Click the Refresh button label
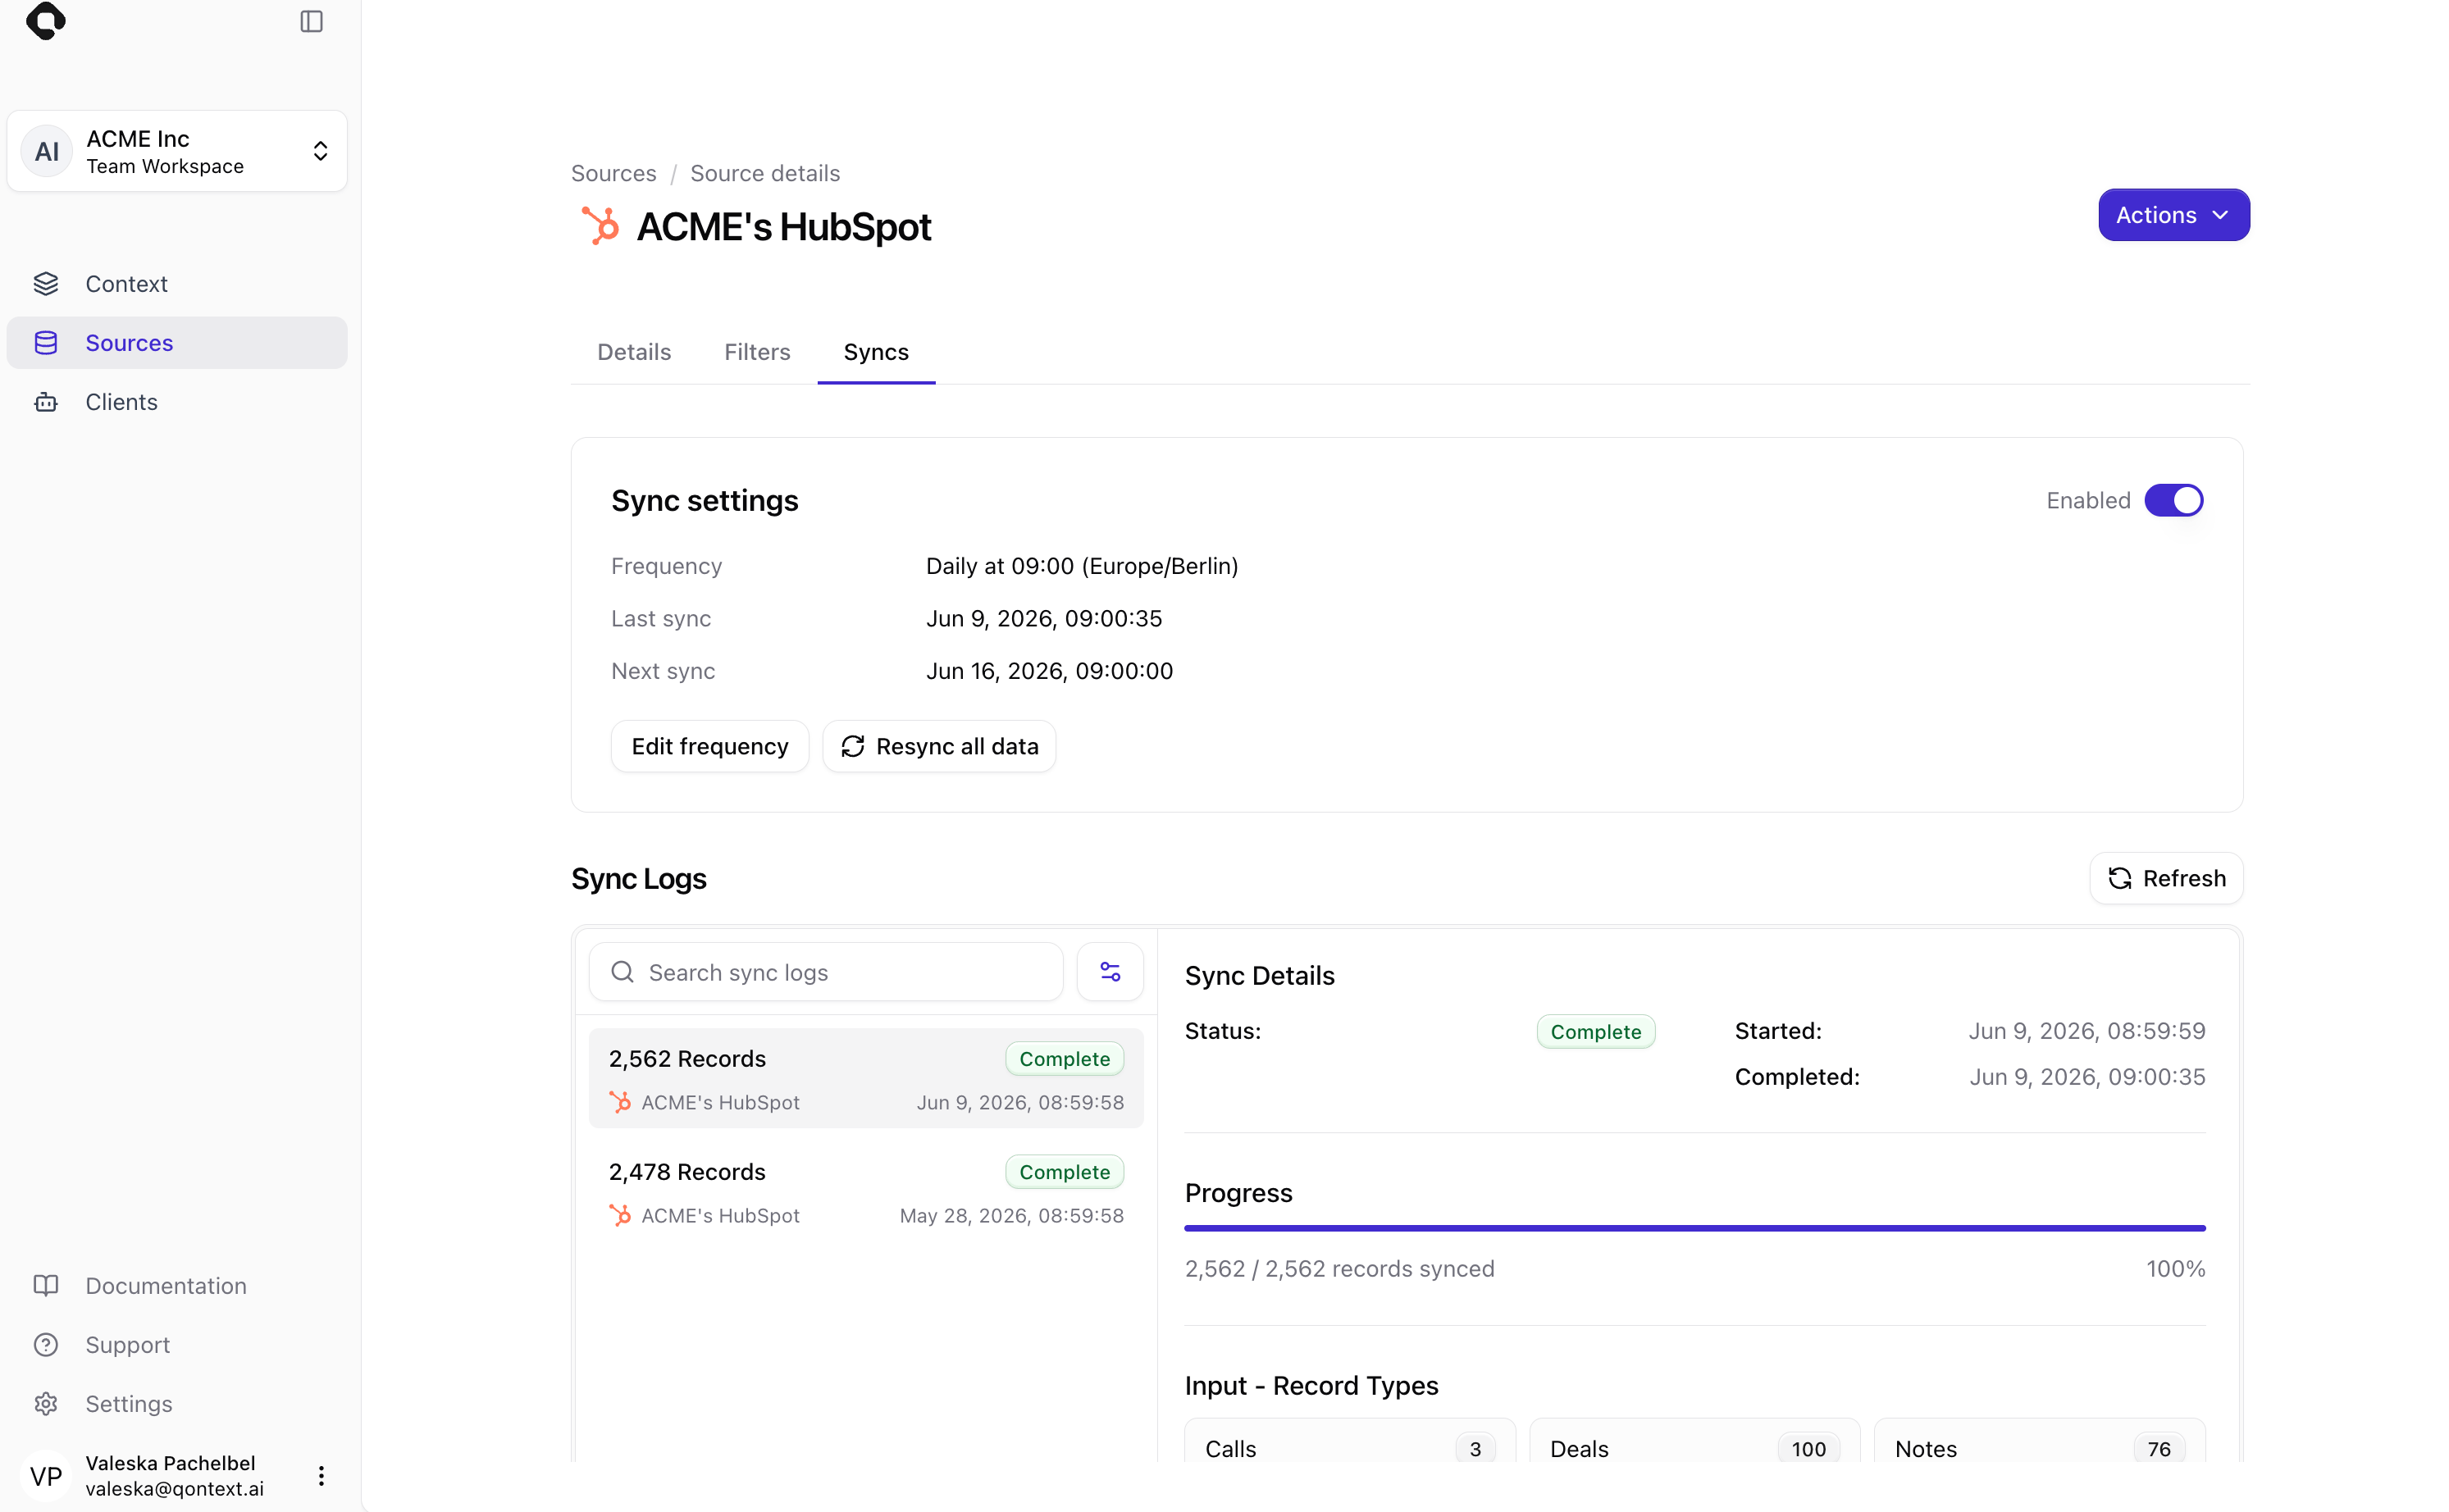 [x=2185, y=879]
